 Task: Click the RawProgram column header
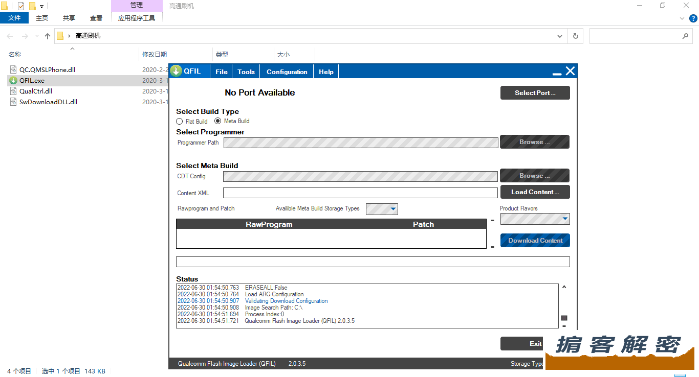click(x=269, y=224)
